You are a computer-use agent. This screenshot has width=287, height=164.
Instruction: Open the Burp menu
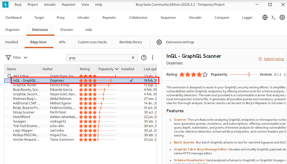pyautogui.click(x=18, y=5)
